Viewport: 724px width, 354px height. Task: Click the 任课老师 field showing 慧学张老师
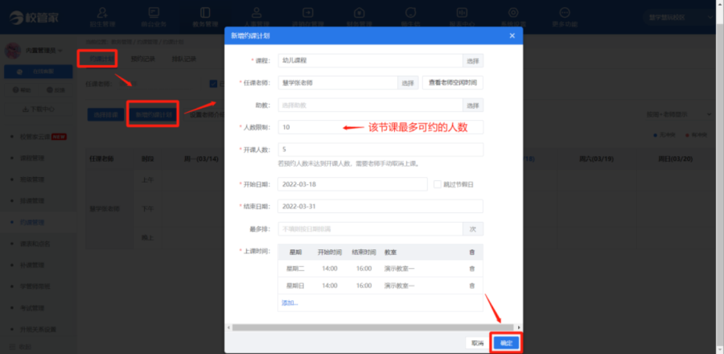(338, 83)
